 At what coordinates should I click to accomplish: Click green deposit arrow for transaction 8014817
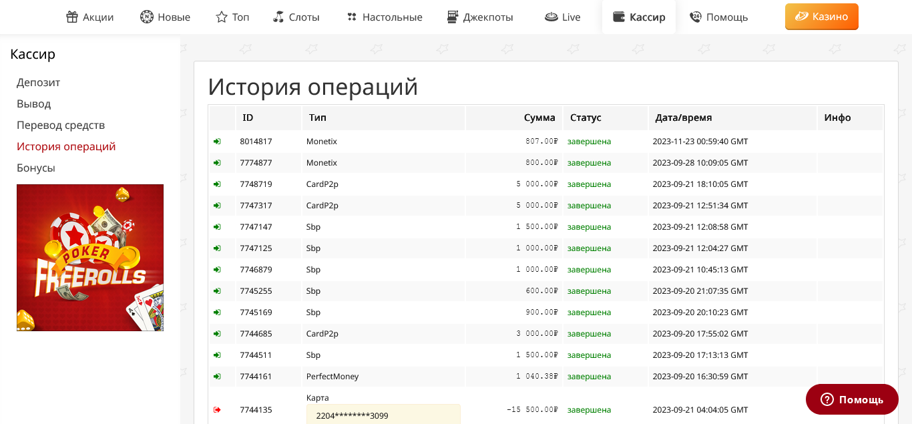[217, 142]
